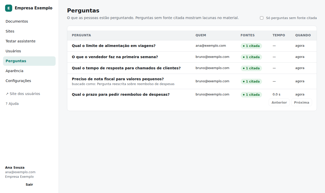Click the 'buscado como' rewritten query subtitle

(123, 84)
